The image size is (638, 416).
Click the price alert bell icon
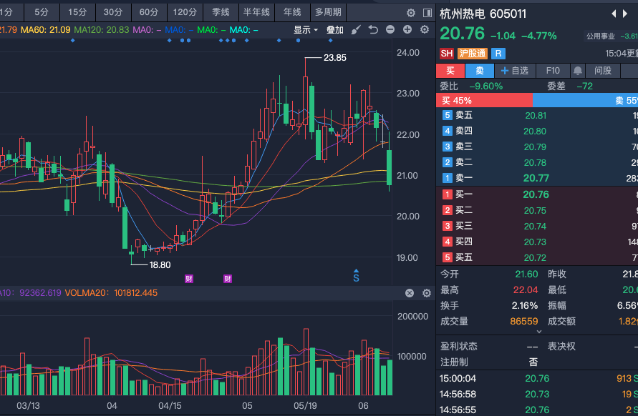tap(577, 71)
